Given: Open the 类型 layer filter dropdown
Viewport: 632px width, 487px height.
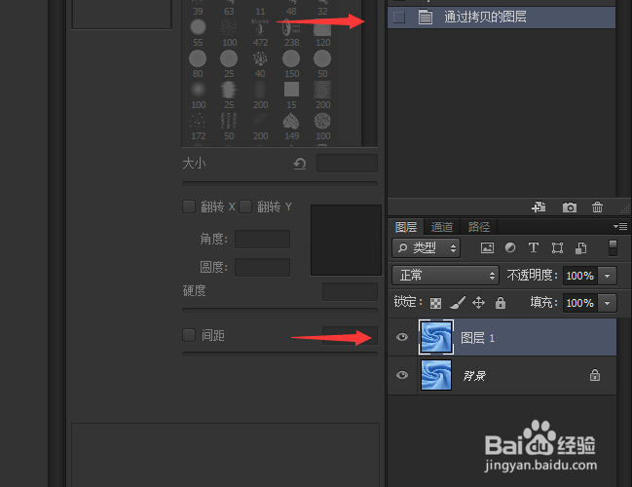Looking at the screenshot, I should click(x=426, y=248).
